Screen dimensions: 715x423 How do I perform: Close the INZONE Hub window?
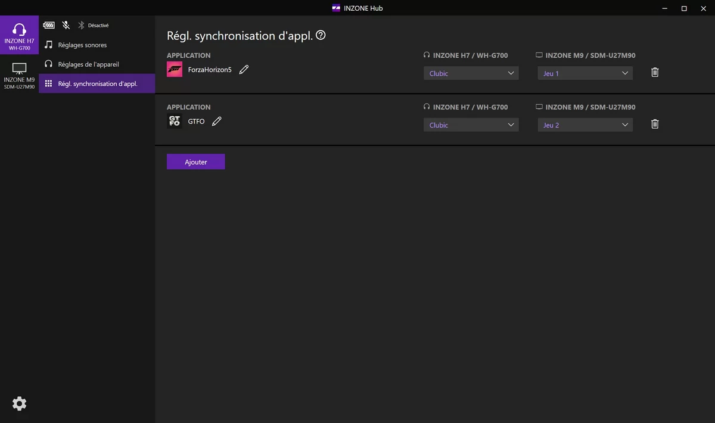tap(704, 8)
